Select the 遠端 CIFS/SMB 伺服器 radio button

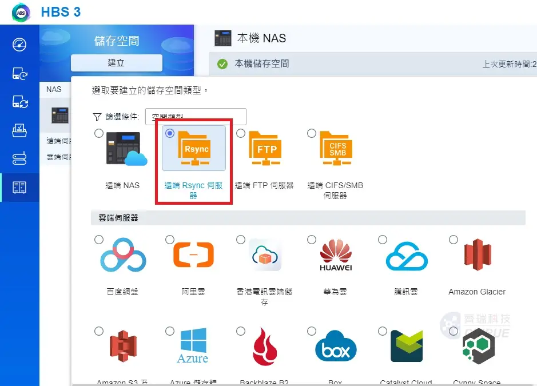[312, 133]
